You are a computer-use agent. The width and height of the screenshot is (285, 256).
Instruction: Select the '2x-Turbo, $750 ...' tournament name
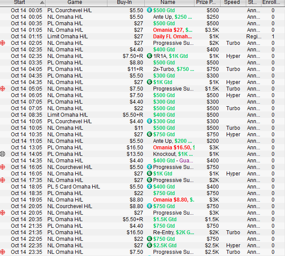(174, 69)
